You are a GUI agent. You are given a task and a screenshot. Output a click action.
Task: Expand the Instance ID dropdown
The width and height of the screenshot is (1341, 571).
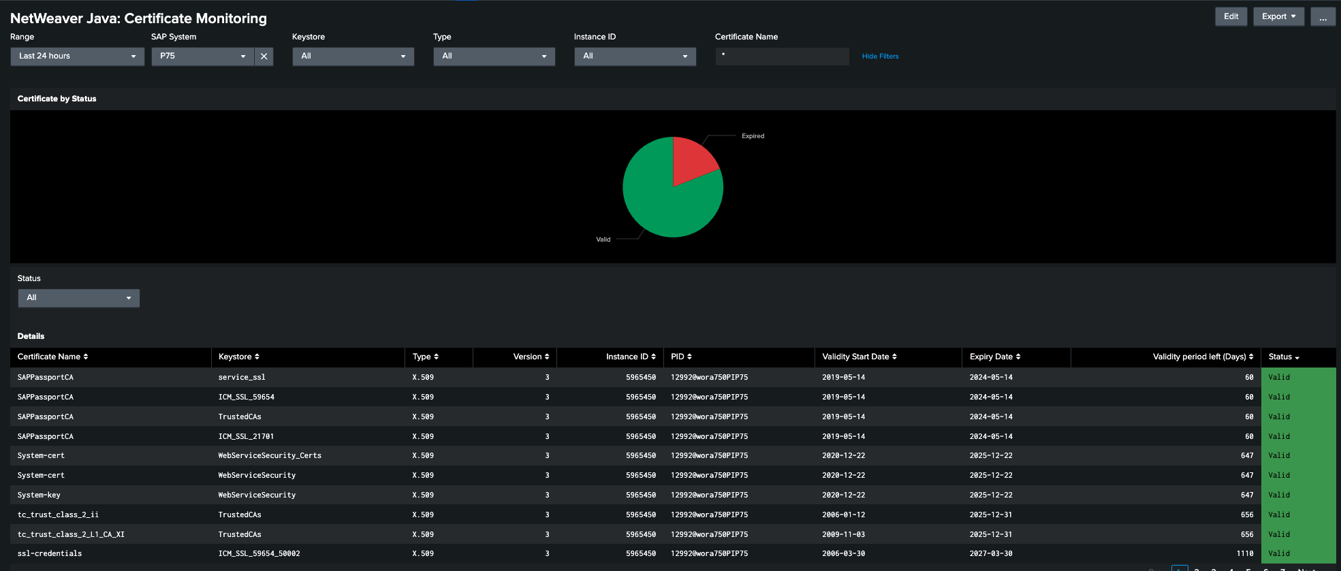click(634, 56)
